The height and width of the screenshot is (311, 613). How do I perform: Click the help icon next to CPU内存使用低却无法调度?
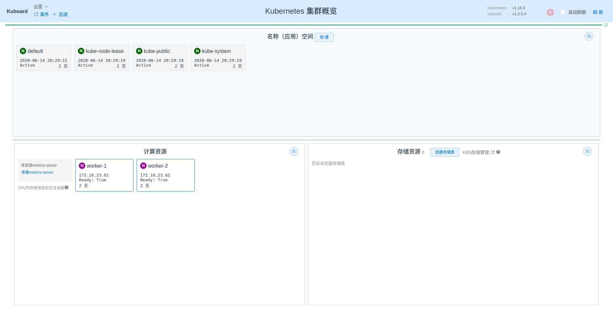pyautogui.click(x=66, y=187)
